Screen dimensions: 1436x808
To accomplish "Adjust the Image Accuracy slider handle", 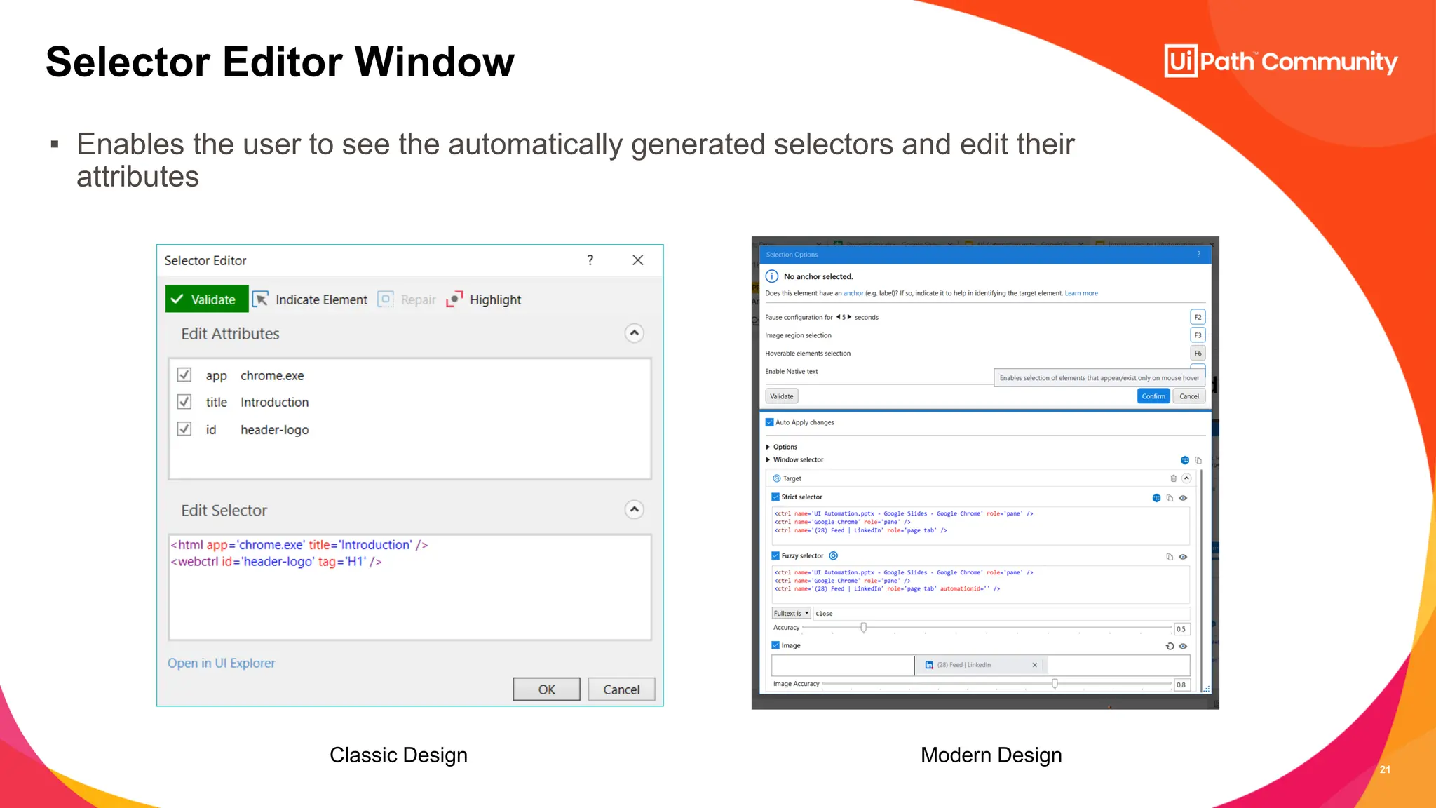I will tap(1055, 684).
